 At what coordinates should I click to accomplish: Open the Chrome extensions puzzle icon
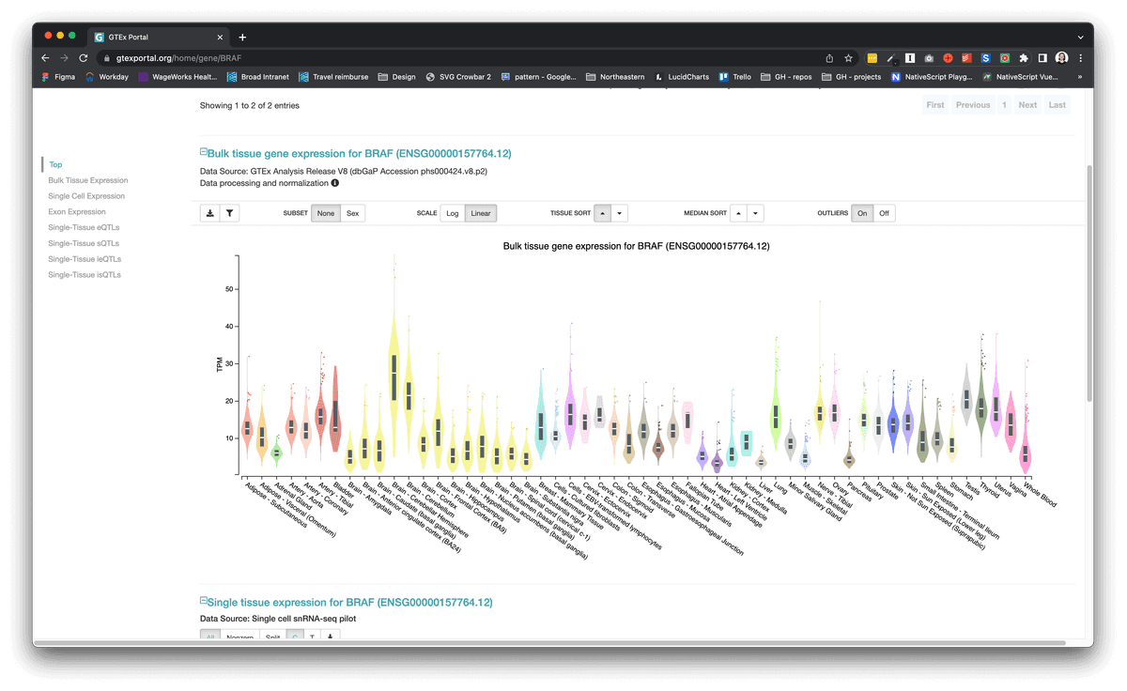pyautogui.click(x=1024, y=58)
